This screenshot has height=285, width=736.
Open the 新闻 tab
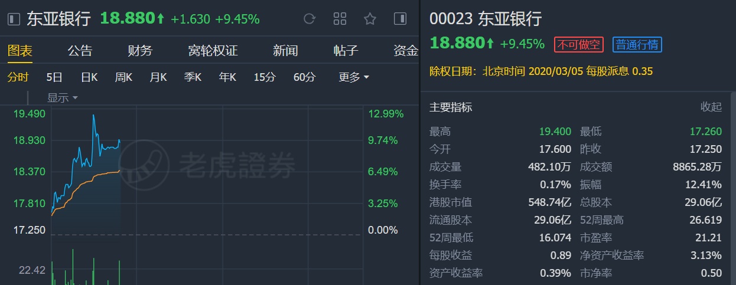pyautogui.click(x=285, y=51)
